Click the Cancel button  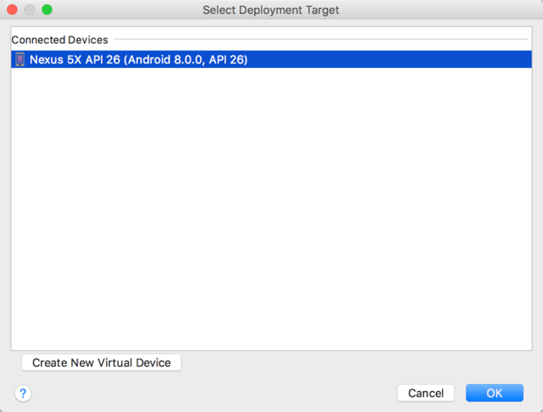click(426, 393)
